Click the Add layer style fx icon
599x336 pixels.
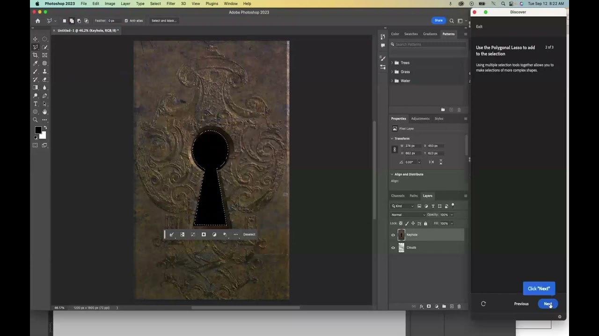click(421, 307)
